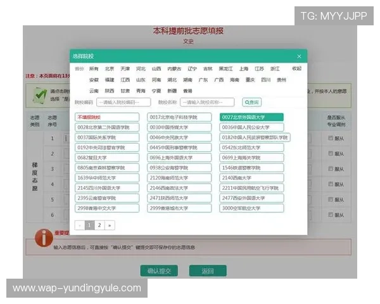Filter schools by 四川
This screenshot has height=304, width=380.
tap(266, 80)
